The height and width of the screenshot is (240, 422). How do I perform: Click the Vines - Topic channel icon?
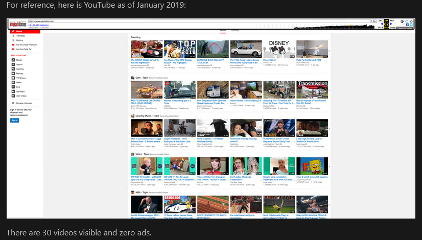(x=133, y=154)
